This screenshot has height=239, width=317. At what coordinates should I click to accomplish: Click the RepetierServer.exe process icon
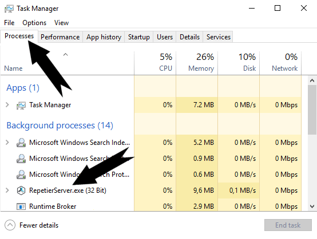(21, 191)
